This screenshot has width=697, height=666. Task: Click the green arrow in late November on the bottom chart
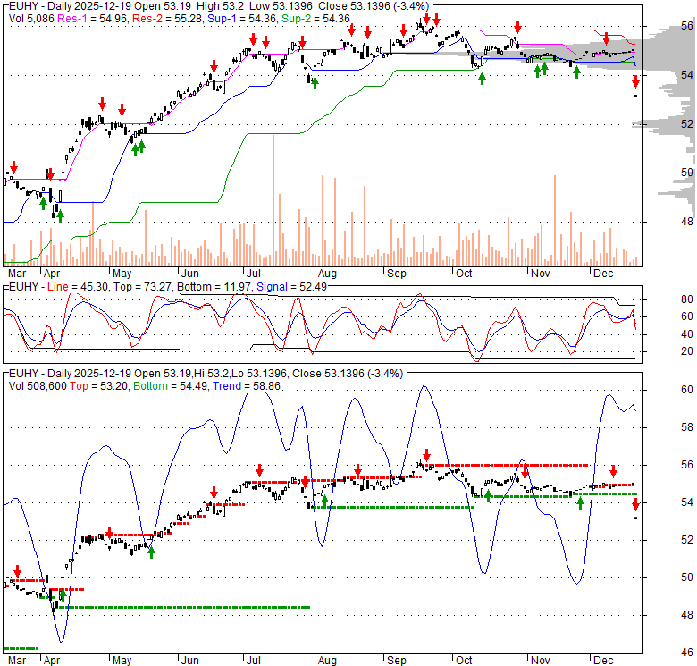coord(580,503)
